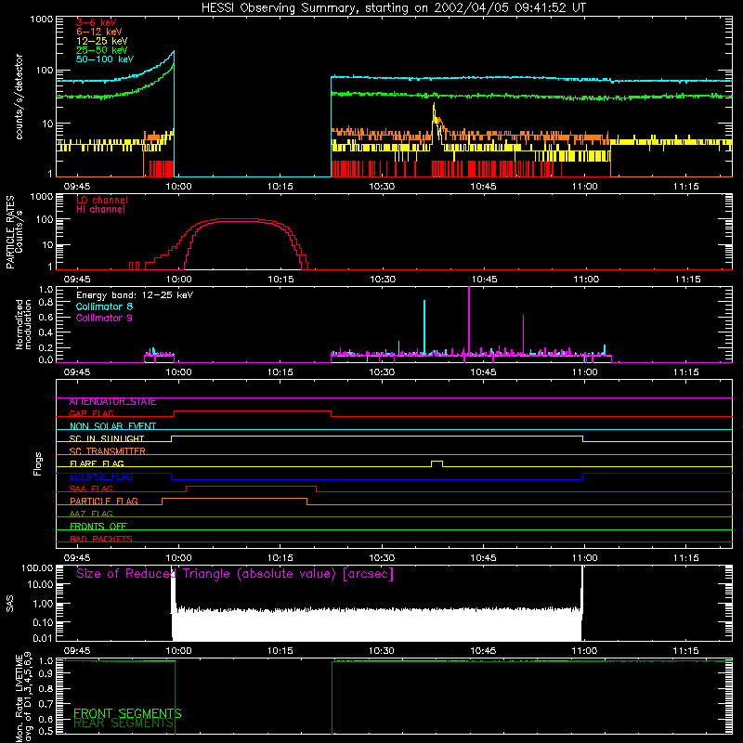Click the 12-25 keV flare peak near 10:38
The image size is (743, 743).
(434, 105)
